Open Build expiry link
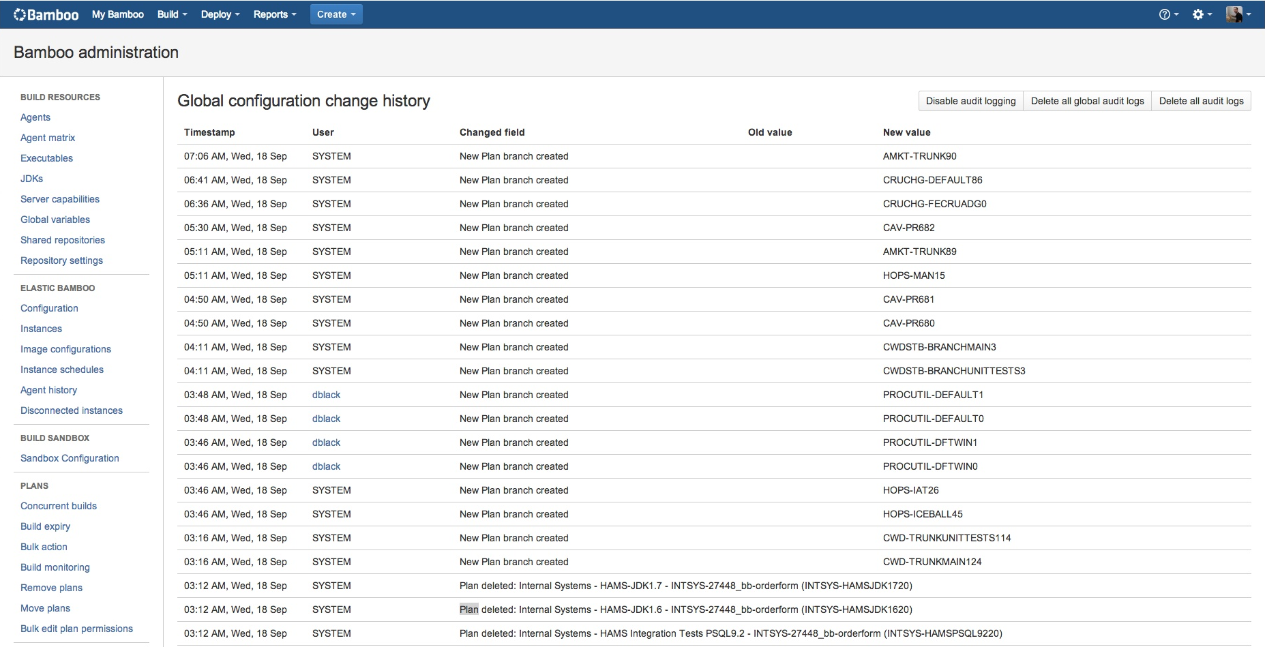Image resolution: width=1265 pixels, height=647 pixels. [x=45, y=526]
